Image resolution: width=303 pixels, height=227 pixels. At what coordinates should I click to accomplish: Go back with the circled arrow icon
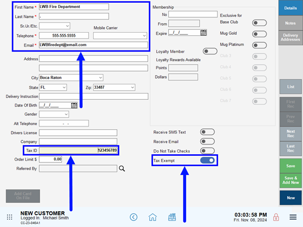pos(133,217)
